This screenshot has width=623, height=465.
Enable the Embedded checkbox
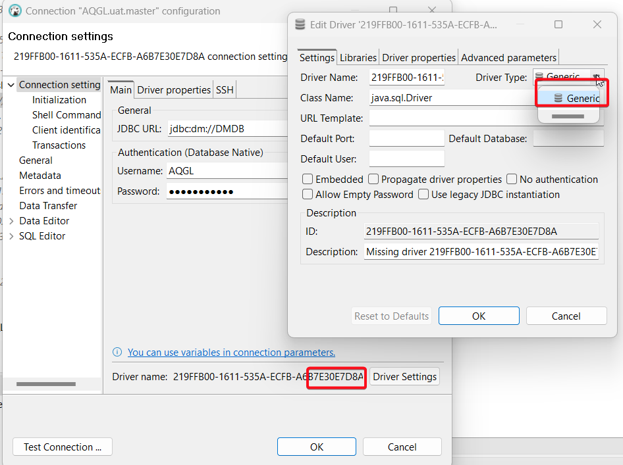(x=307, y=179)
